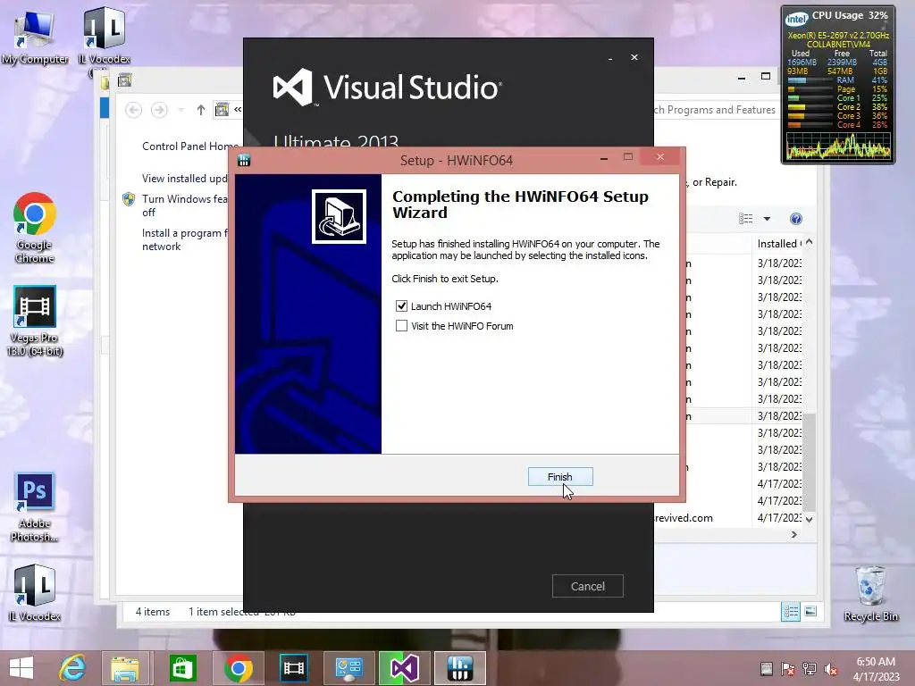Click the programs list scroll up arrow
The width and height of the screenshot is (915, 686).
coord(810,242)
